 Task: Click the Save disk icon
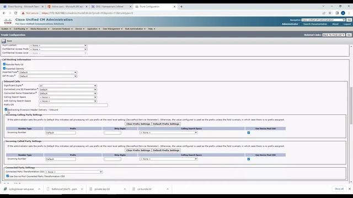(4, 41)
